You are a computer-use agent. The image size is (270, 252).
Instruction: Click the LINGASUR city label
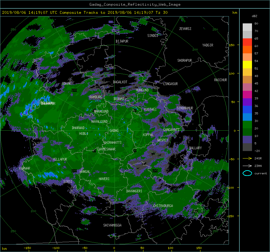(170, 84)
